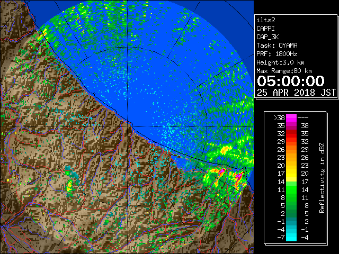Screen dimensions: 339x254
Task: Click the '25 APR 2018 JST' date
Action: 296,93
